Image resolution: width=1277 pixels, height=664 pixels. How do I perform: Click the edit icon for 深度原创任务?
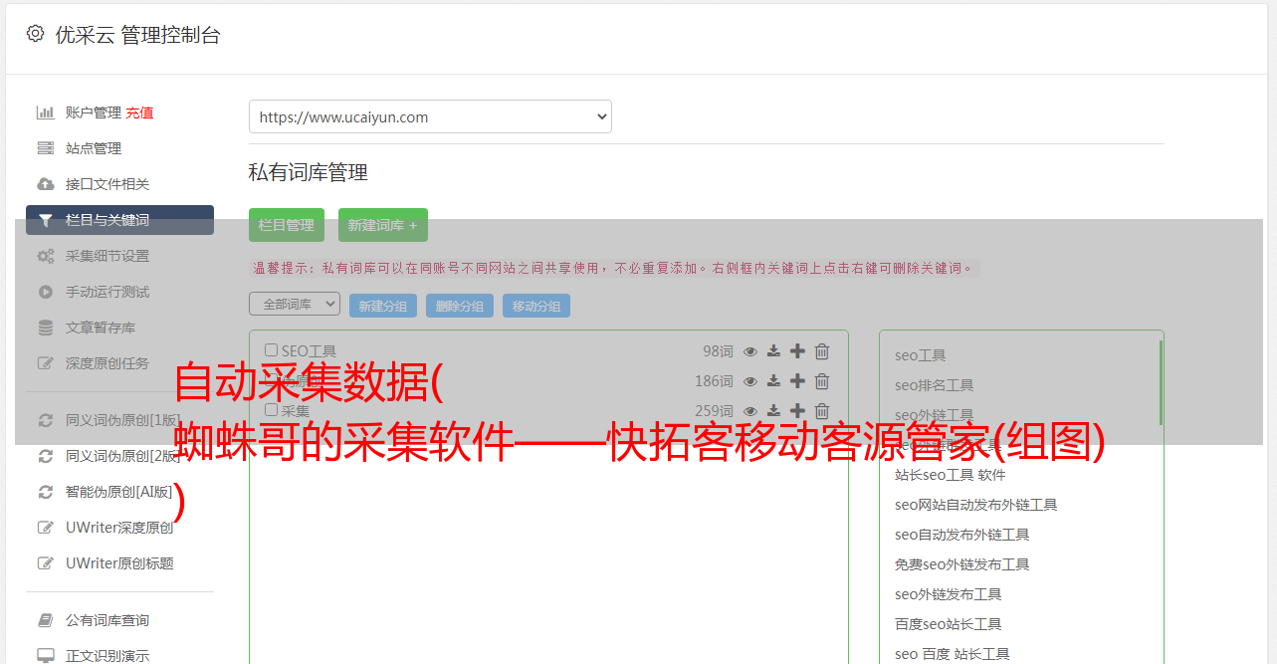(x=45, y=363)
